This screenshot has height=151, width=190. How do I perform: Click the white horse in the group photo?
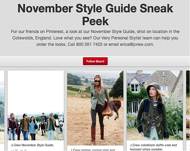[x=60, y=126]
